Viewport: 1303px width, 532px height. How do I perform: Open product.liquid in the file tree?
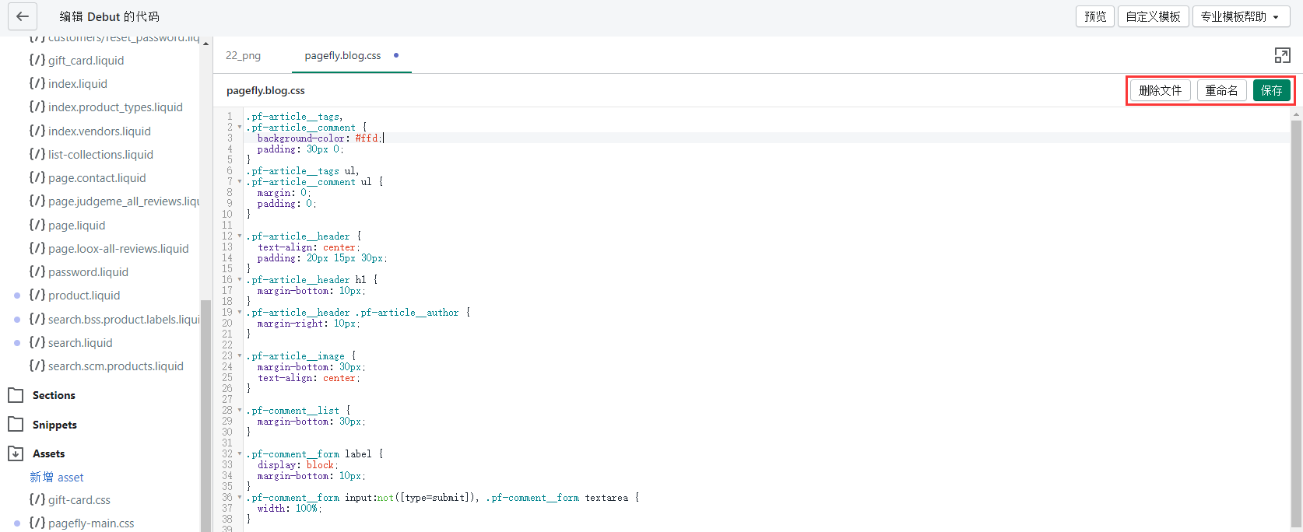(83, 296)
